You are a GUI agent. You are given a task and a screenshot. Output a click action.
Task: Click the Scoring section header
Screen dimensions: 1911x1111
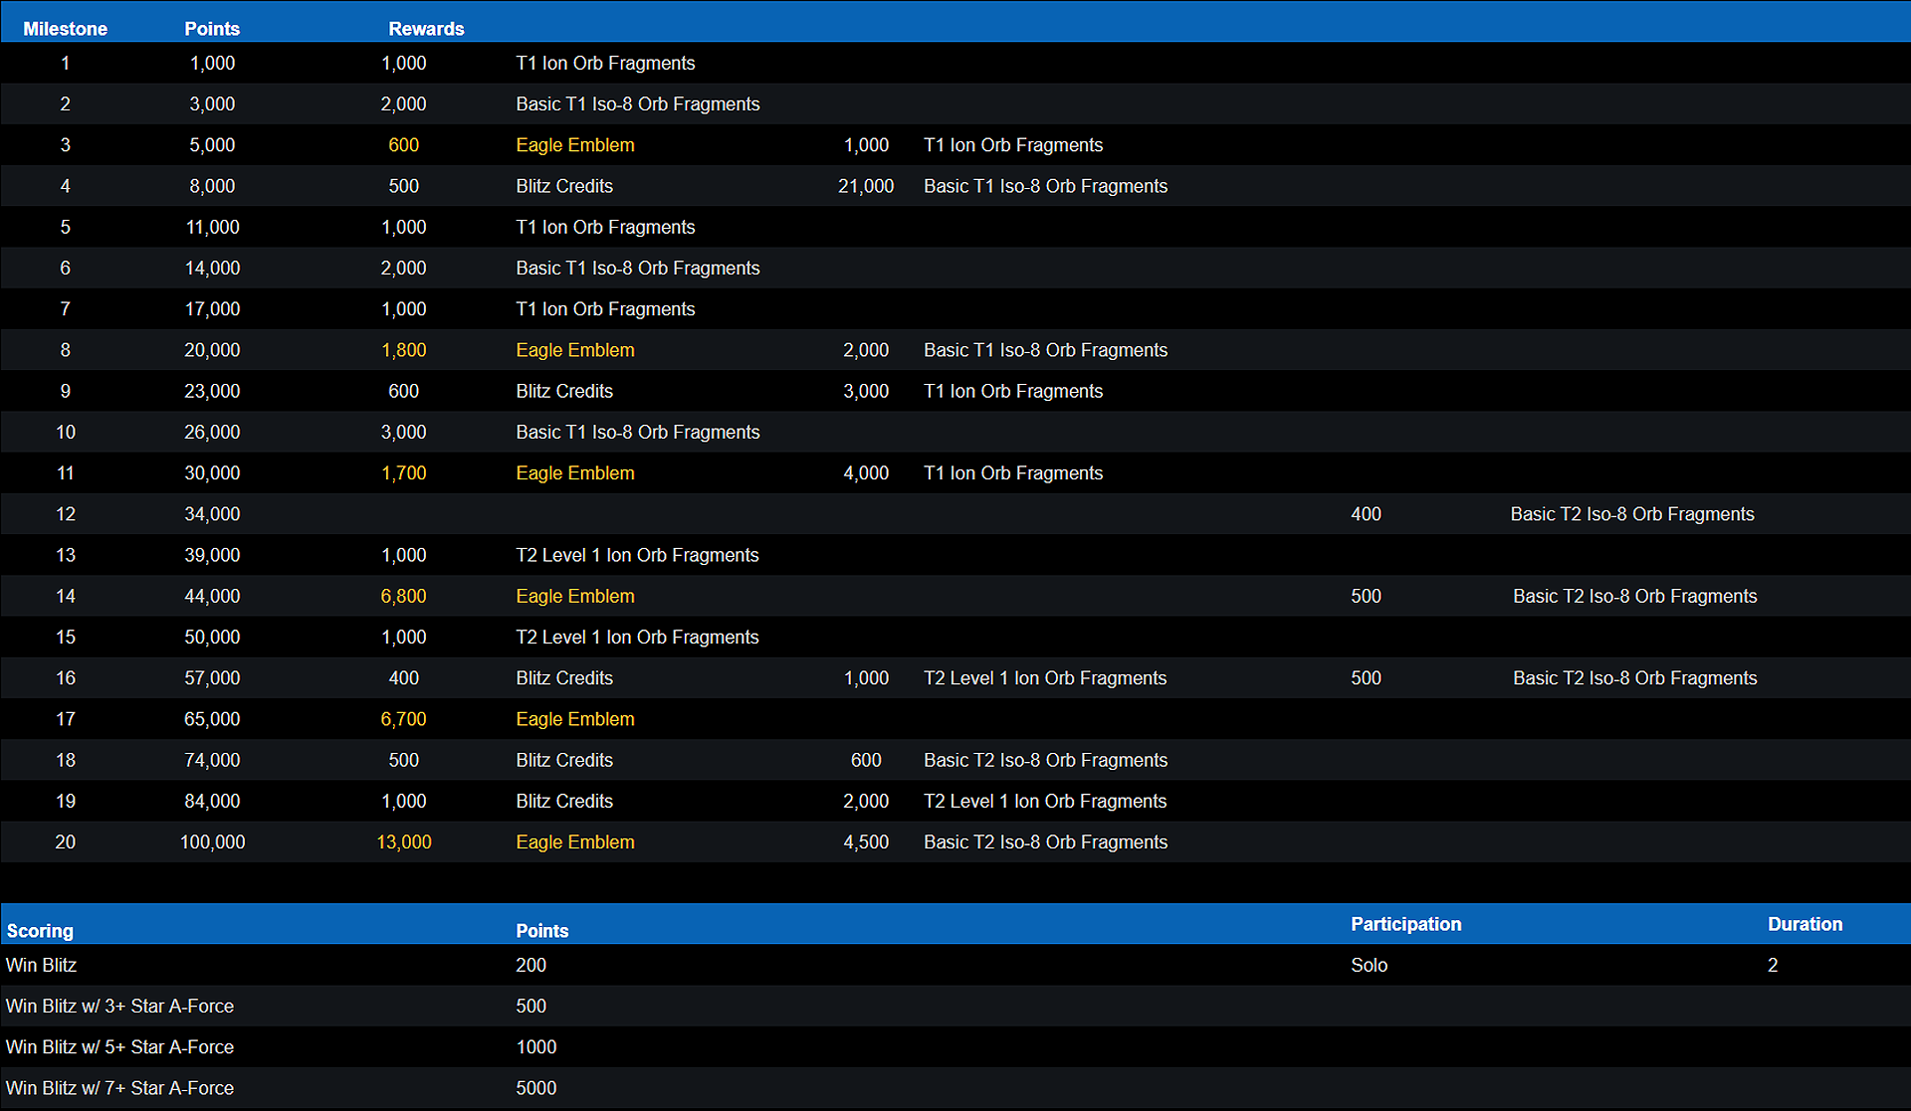coord(40,931)
